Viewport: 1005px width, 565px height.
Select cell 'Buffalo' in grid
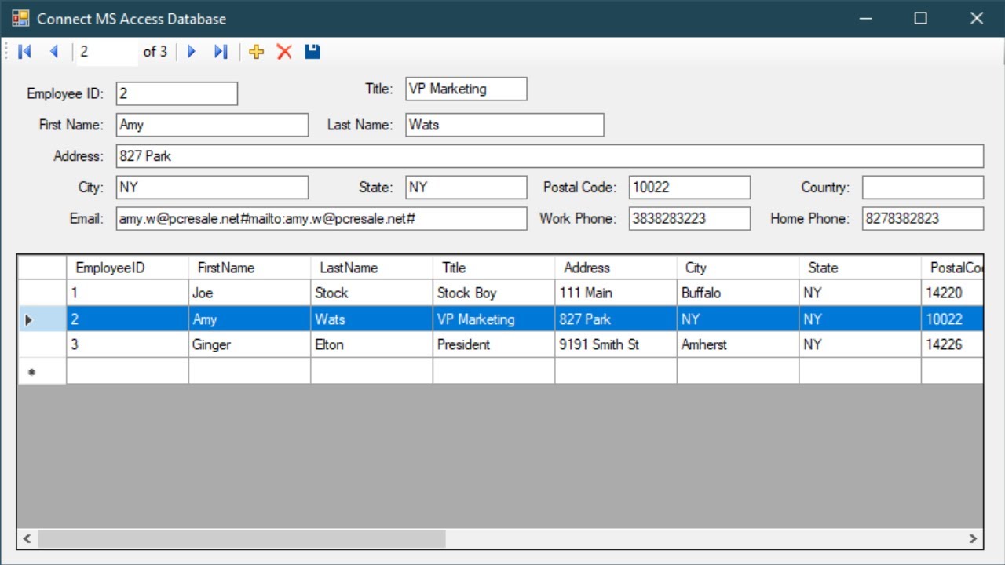[738, 293]
